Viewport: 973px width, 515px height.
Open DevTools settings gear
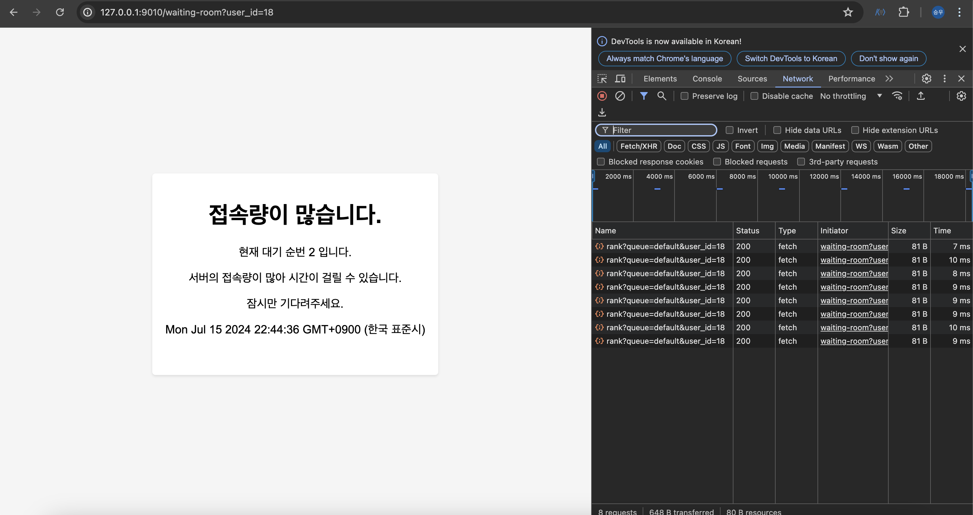[926, 79]
